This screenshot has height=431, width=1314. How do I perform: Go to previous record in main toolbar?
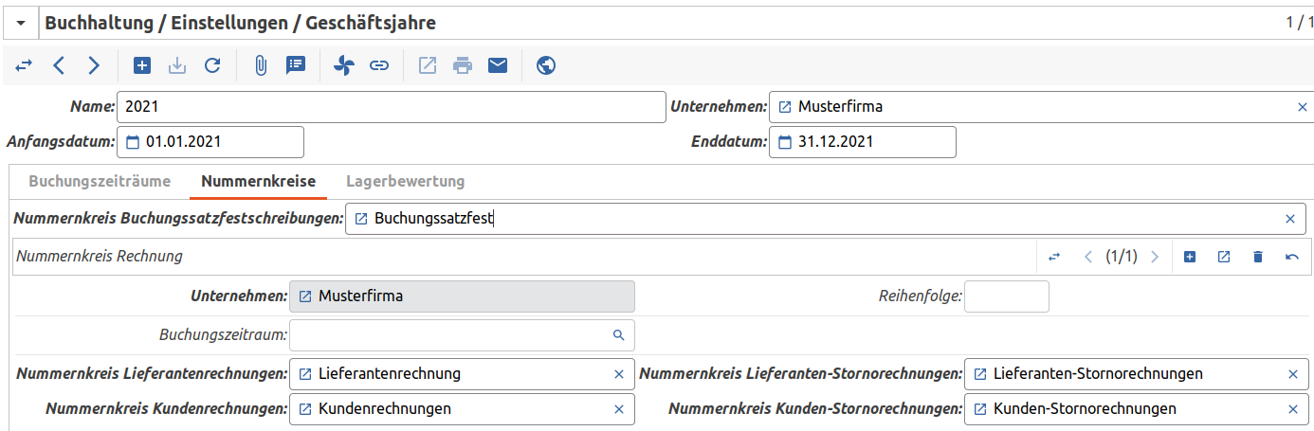[59, 65]
